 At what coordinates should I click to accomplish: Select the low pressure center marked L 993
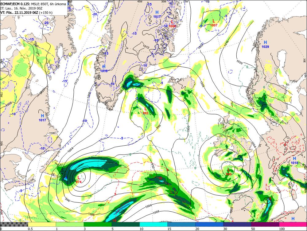point(146,111)
